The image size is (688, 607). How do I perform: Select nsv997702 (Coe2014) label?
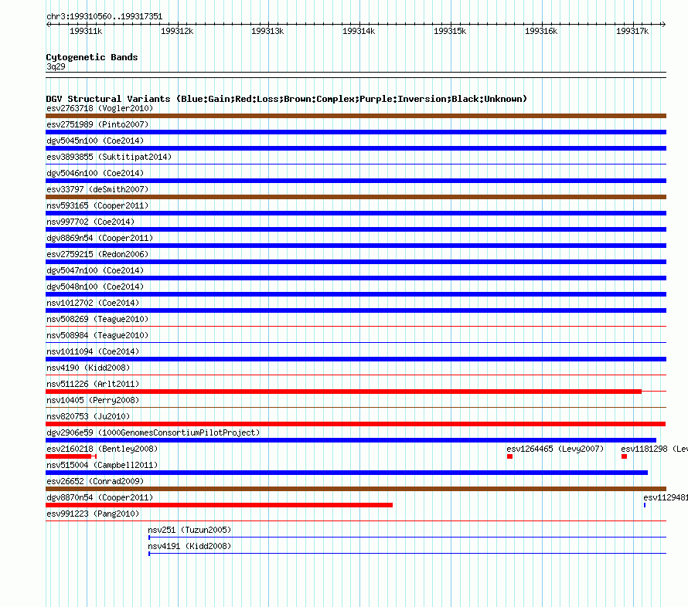[90, 222]
